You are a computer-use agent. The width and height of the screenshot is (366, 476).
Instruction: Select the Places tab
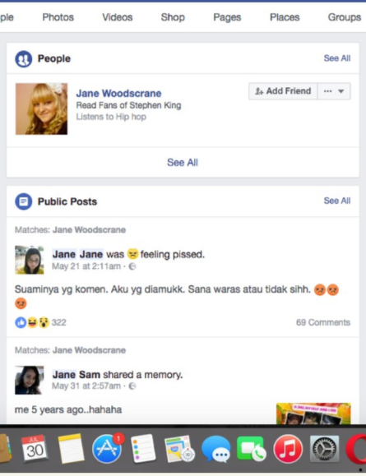pos(285,17)
